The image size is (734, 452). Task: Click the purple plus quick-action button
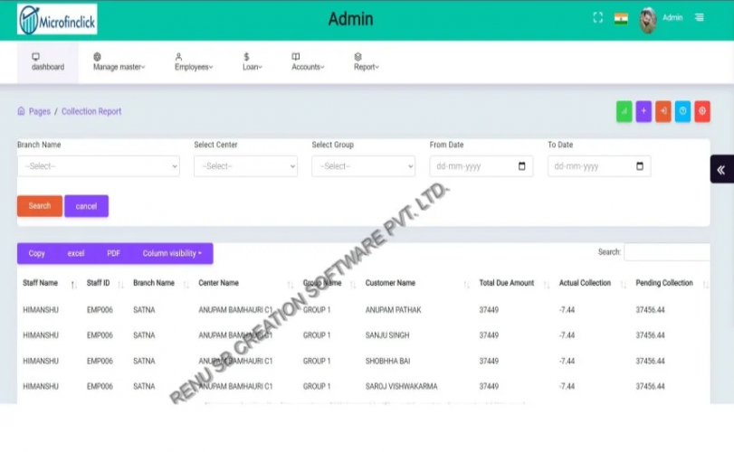pyautogui.click(x=643, y=111)
